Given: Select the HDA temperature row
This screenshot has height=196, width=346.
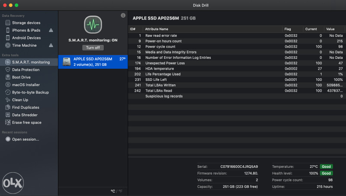Looking at the screenshot, I should click(236, 69).
